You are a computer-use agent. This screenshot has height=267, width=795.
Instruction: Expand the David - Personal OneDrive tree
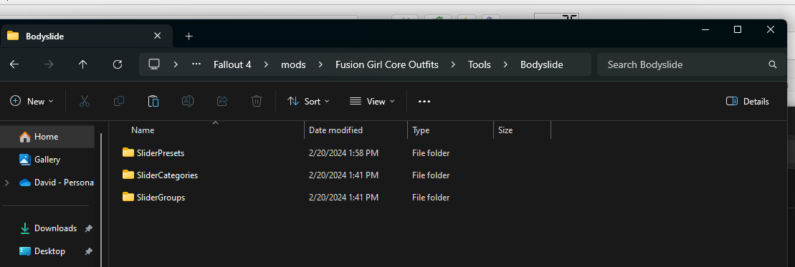pos(6,183)
